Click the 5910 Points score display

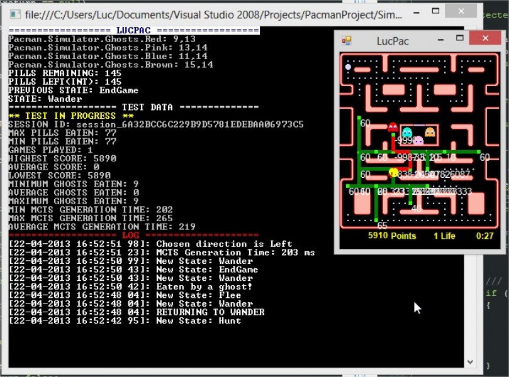392,236
